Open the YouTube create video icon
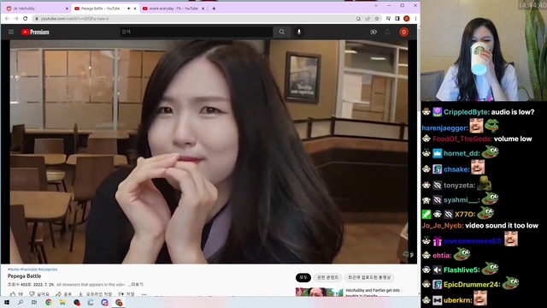The width and height of the screenshot is (547, 308). tap(373, 33)
